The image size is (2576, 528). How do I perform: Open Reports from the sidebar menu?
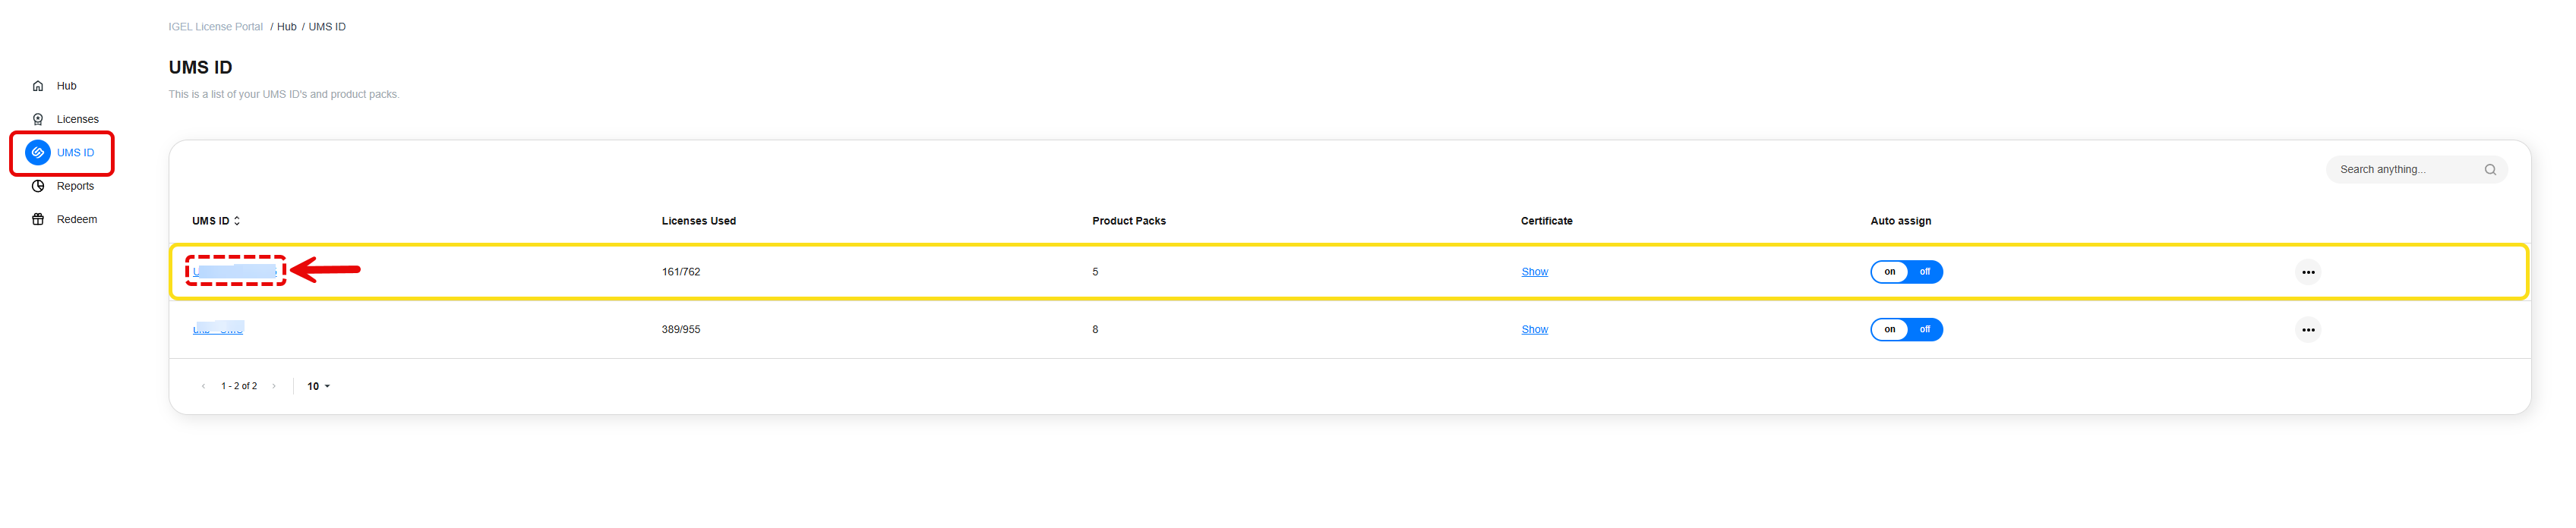pos(75,187)
